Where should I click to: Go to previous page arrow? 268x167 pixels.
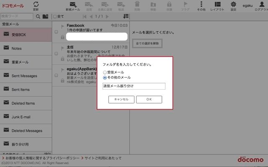(x=91, y=17)
